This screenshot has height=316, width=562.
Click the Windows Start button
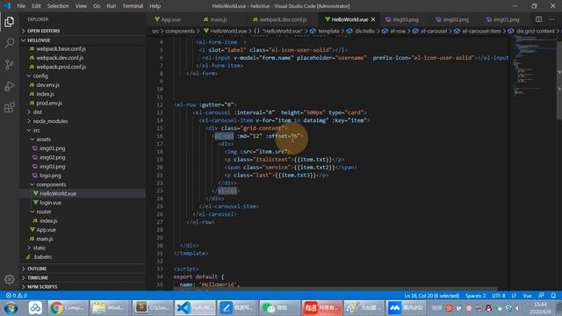click(x=11, y=308)
